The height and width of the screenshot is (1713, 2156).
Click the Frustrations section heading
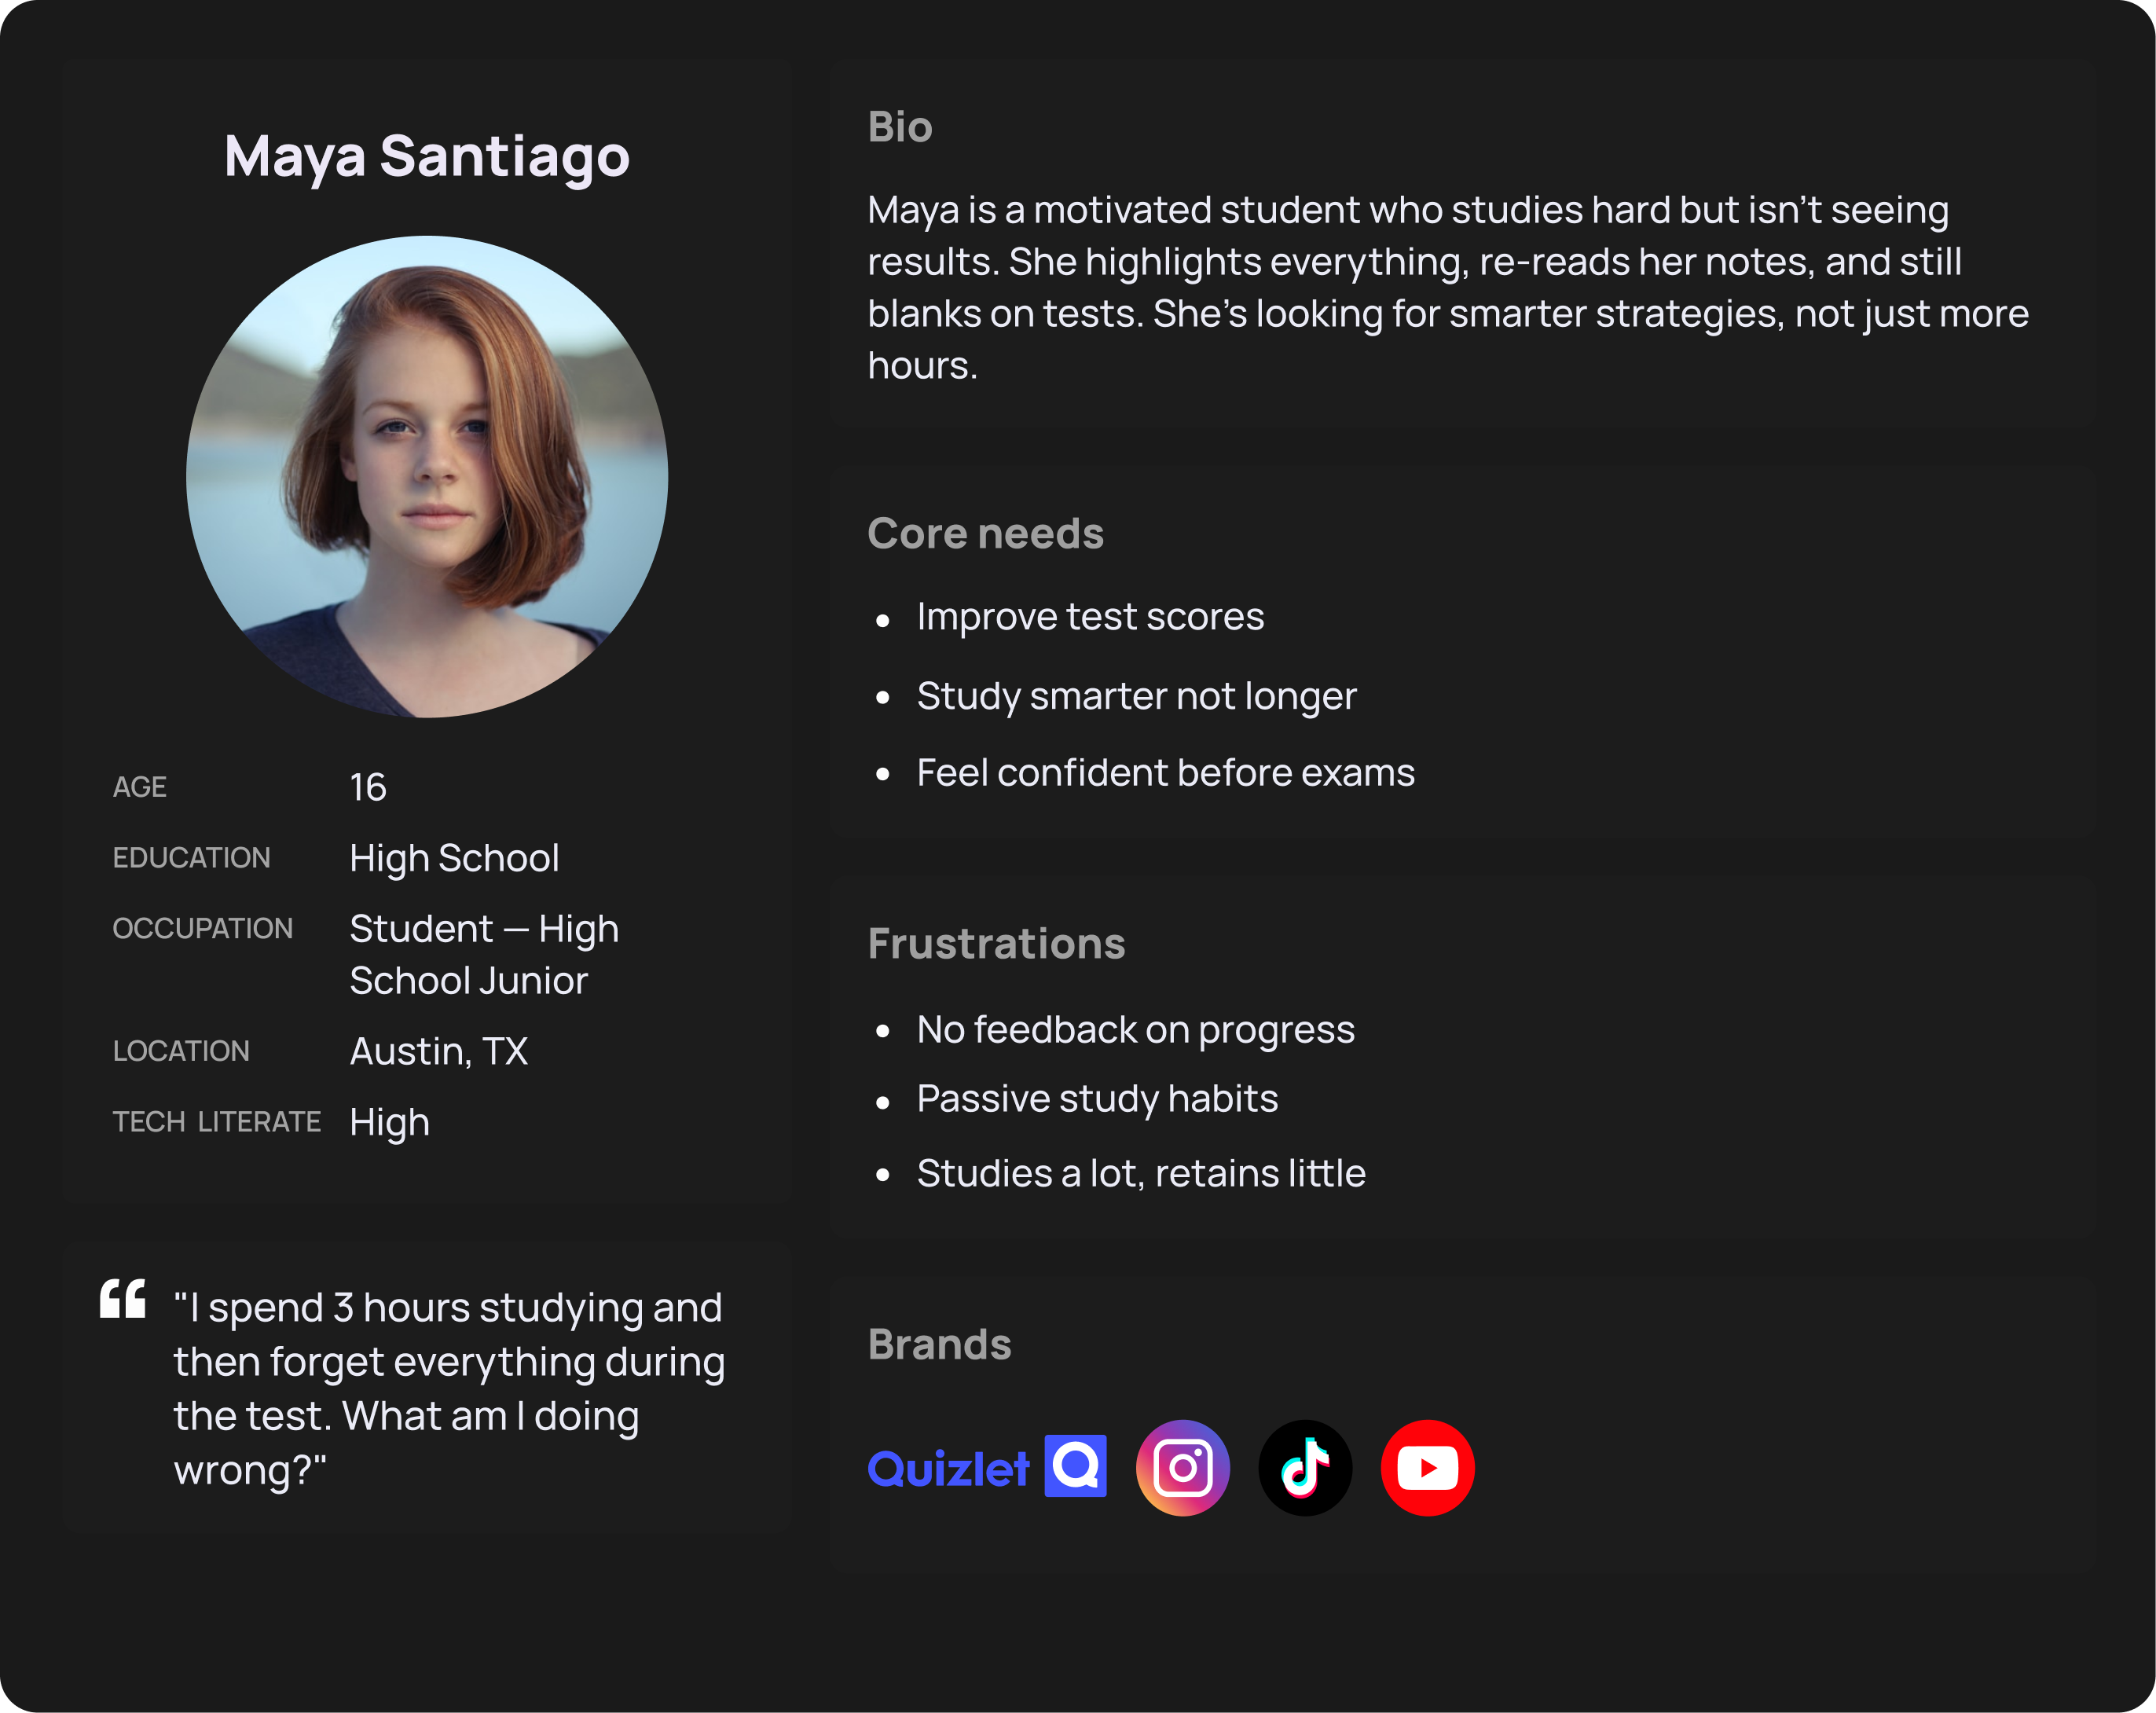[x=996, y=943]
